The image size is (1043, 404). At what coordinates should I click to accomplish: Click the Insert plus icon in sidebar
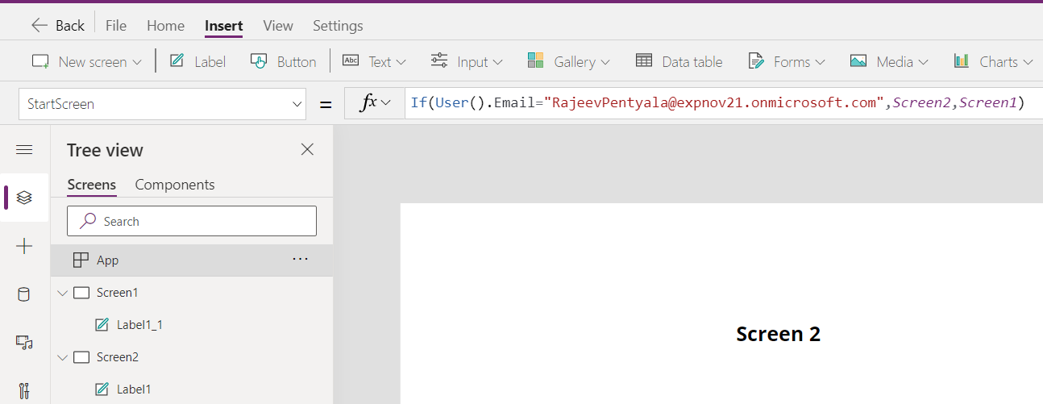(x=24, y=247)
